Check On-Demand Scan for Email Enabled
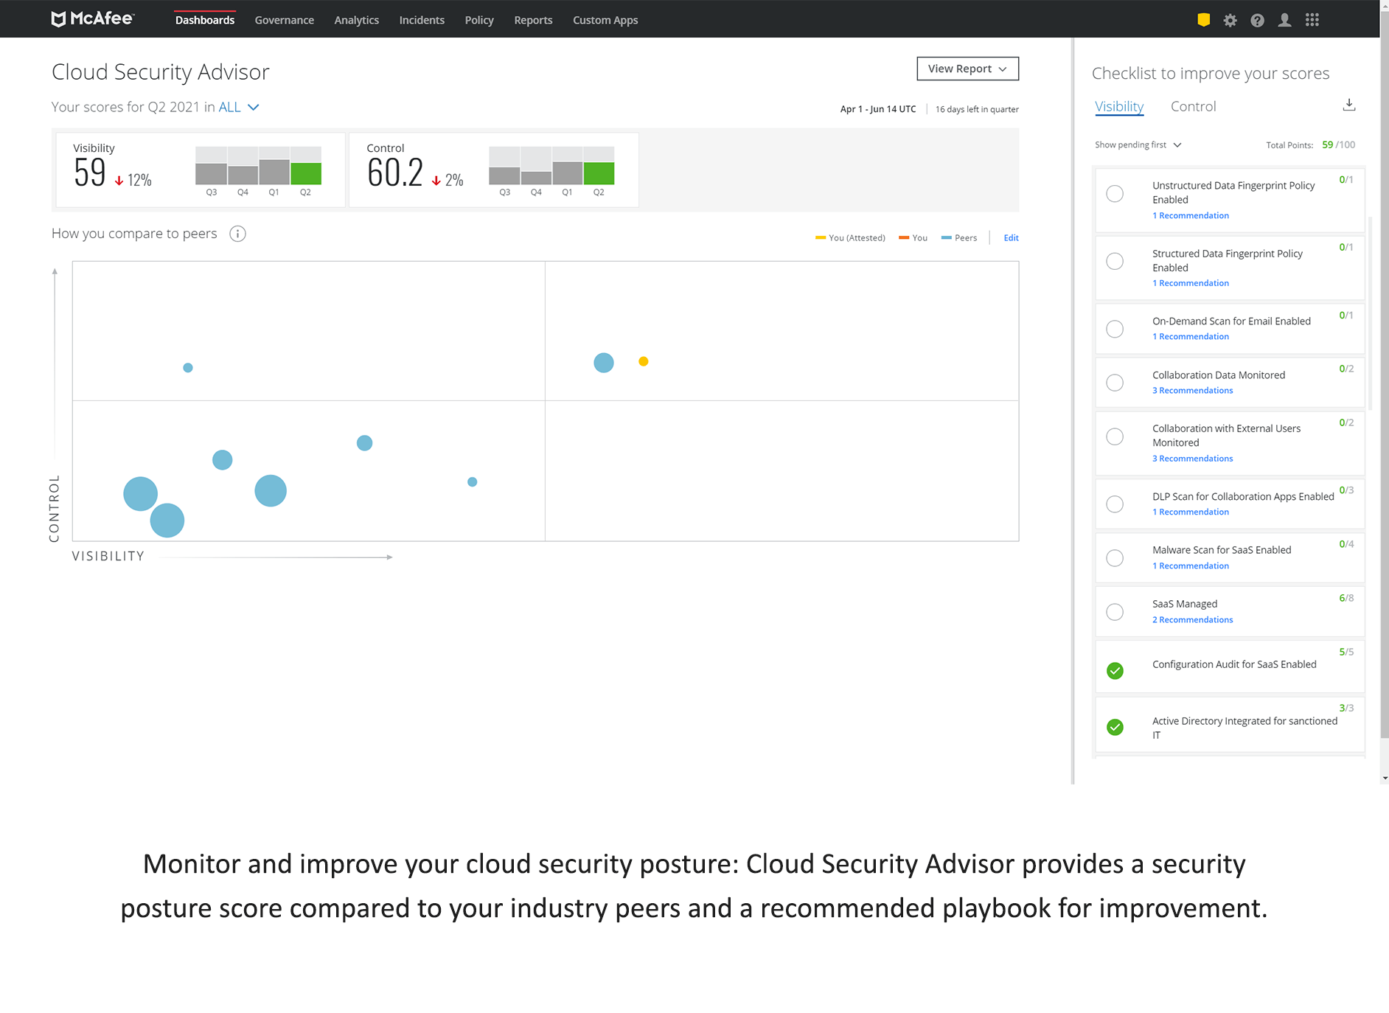1389x1013 pixels. [1115, 329]
